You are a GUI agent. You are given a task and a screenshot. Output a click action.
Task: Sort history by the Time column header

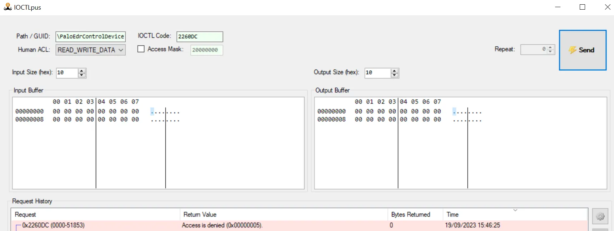click(478, 215)
